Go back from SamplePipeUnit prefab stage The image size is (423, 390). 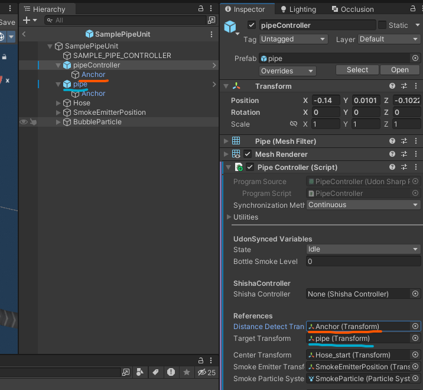coord(24,34)
